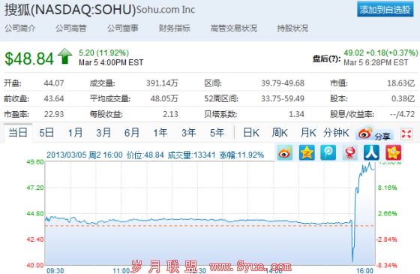Open 公司简介 link
This screenshot has height=274, width=420.
20,28
